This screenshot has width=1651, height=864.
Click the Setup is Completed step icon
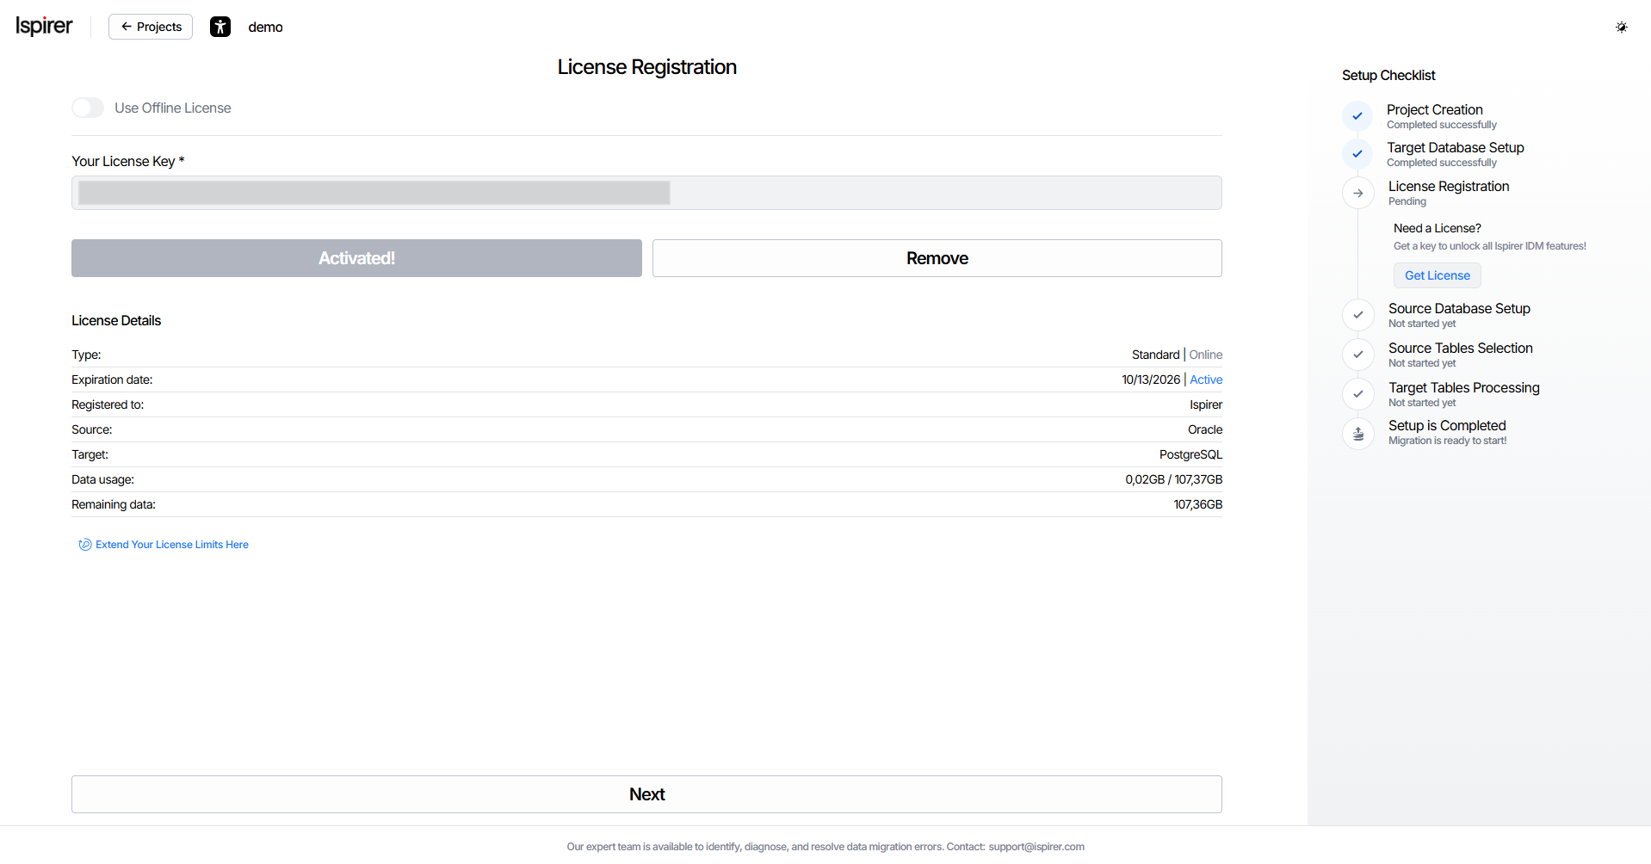[x=1357, y=433]
